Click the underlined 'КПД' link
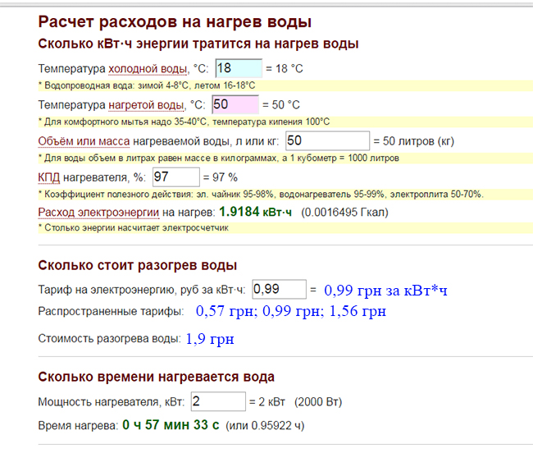 click(49, 177)
